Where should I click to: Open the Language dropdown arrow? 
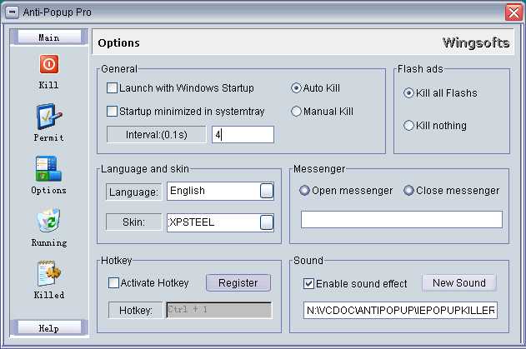[x=267, y=191]
